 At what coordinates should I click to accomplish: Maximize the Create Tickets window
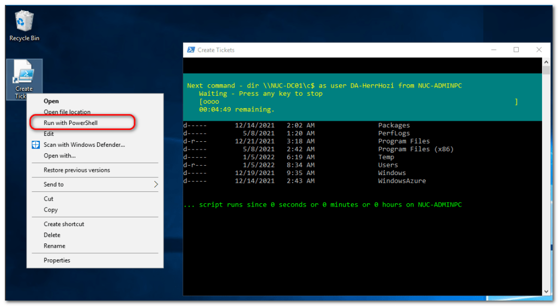pyautogui.click(x=516, y=49)
